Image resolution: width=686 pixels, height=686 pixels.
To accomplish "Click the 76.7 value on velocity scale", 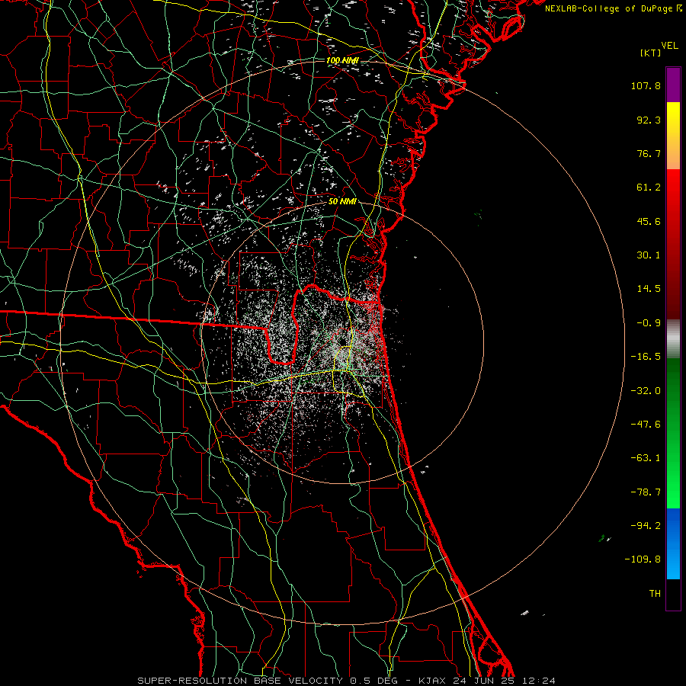I will [x=649, y=153].
